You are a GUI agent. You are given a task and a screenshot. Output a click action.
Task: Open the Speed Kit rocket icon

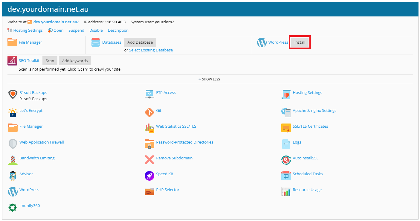click(149, 176)
